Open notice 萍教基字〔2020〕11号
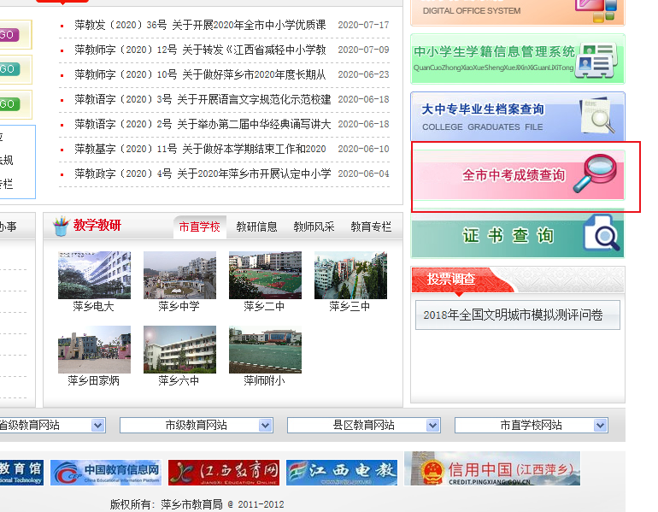The image size is (658, 512). (x=200, y=149)
